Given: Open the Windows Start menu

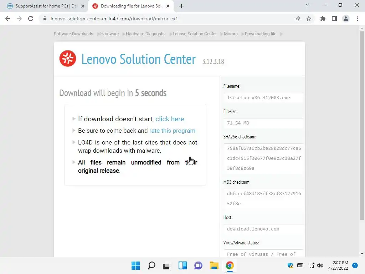Looking at the screenshot, I should [x=135, y=265].
